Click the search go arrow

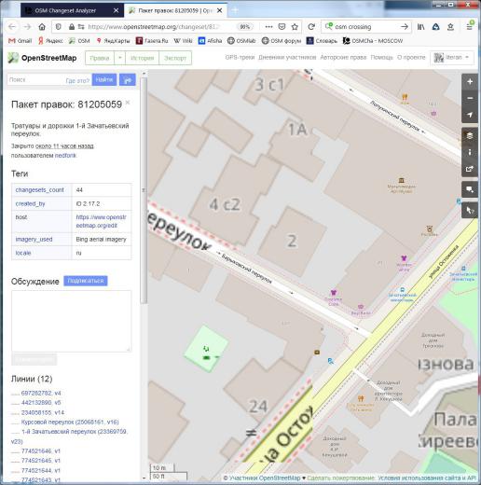[x=405, y=27]
